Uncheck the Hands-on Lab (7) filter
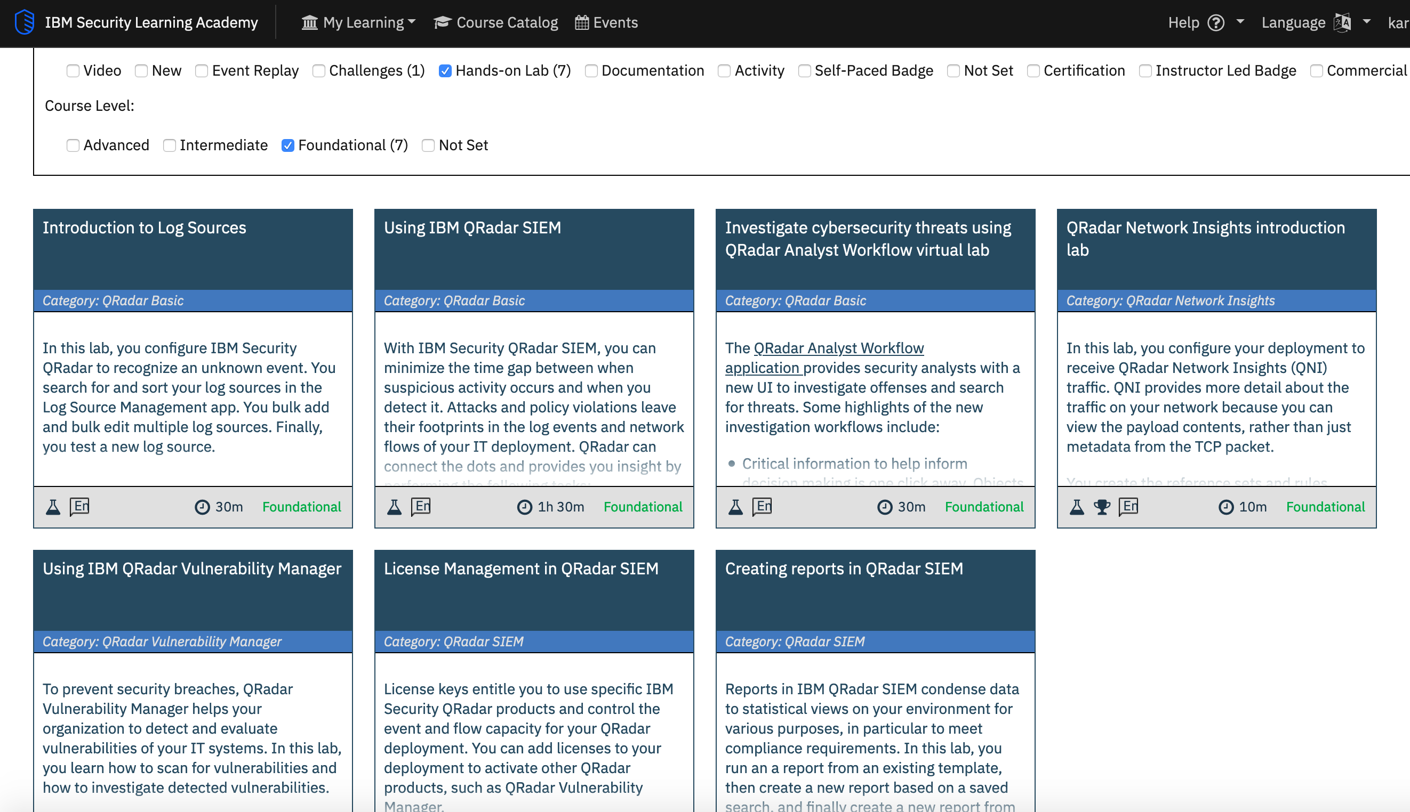Screen dimensions: 1410x812 (445, 71)
